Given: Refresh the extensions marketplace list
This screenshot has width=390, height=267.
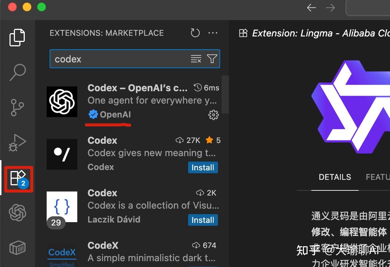Looking at the screenshot, I should 195,33.
